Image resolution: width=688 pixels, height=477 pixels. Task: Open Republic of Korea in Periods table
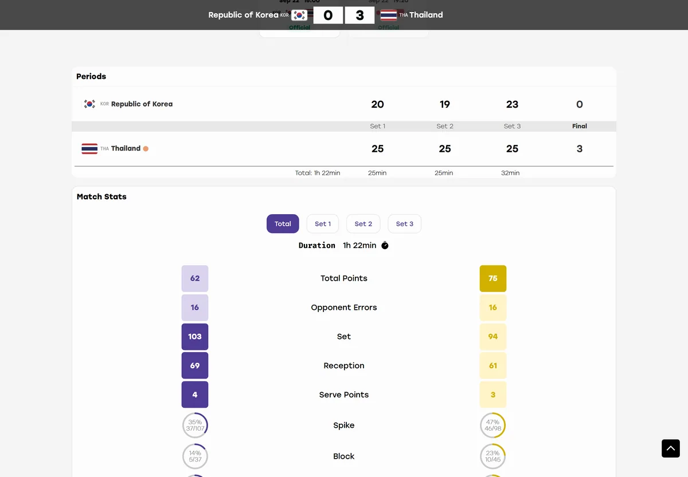point(142,104)
